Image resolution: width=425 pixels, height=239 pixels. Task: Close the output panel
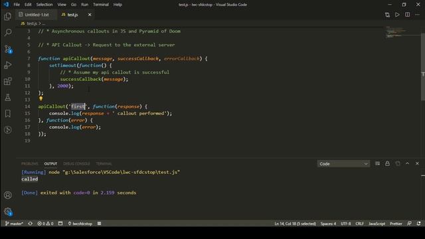(417, 163)
